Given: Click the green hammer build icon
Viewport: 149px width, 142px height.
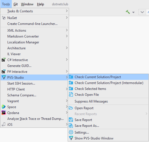Looking at the screenshot, I should (x=128, y=12).
